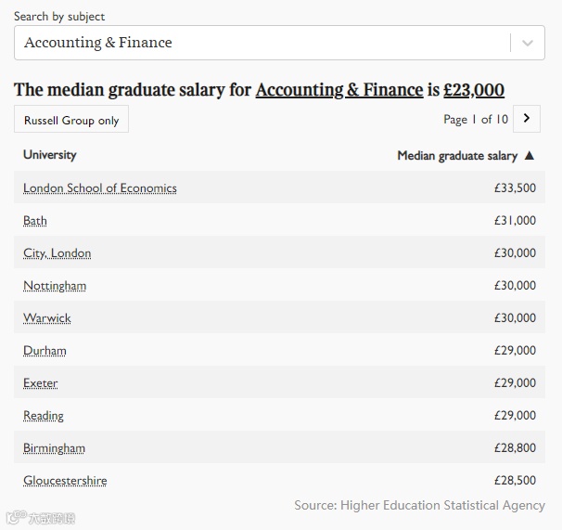Click the underlined £23,000 salary figure
Viewport: 562px width, 530px height.
point(474,90)
